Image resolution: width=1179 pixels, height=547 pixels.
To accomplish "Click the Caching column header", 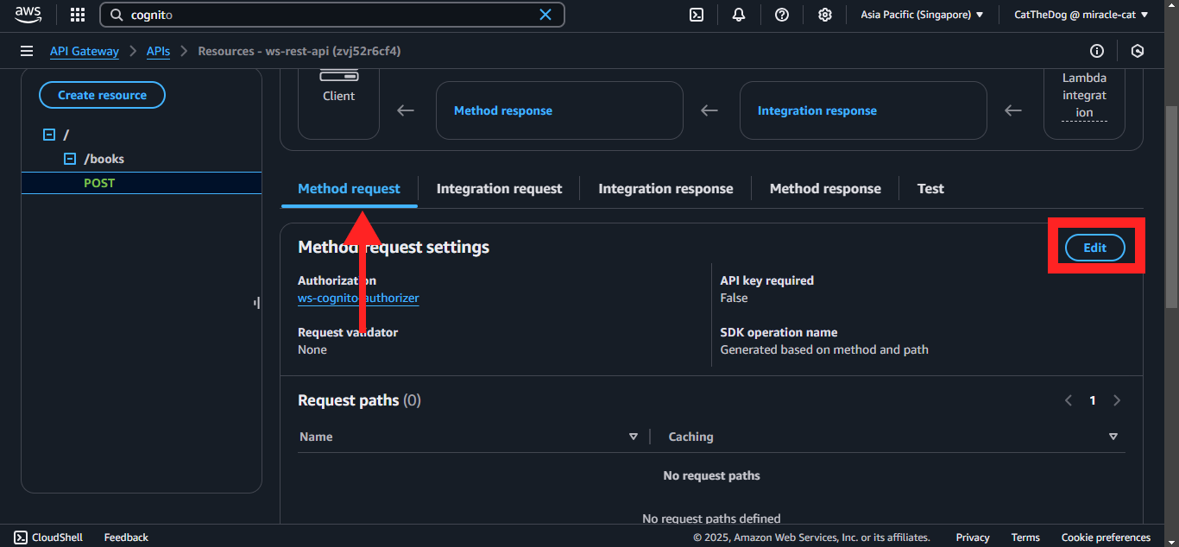I will pyautogui.click(x=690, y=437).
